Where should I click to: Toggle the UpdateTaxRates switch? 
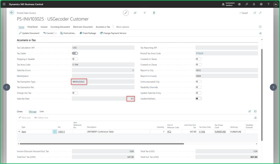199,99
